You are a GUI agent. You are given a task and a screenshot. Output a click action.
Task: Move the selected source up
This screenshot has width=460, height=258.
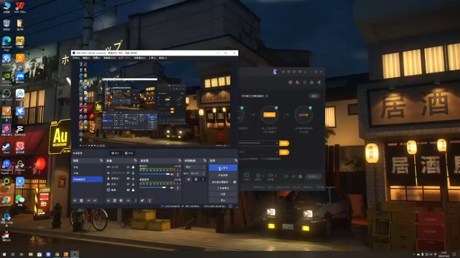point(128,201)
